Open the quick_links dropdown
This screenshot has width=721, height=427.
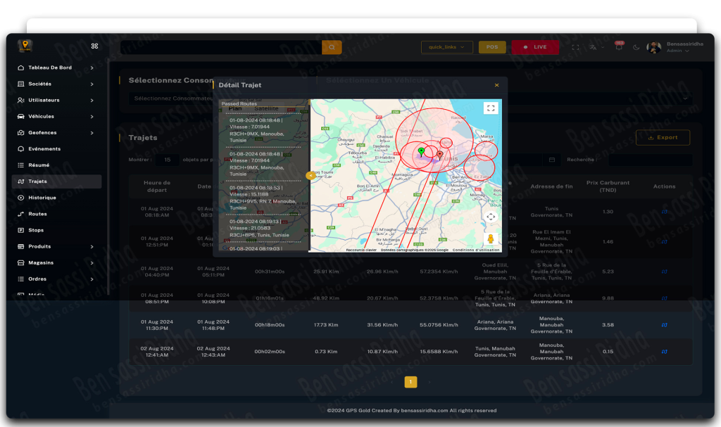[x=447, y=47]
